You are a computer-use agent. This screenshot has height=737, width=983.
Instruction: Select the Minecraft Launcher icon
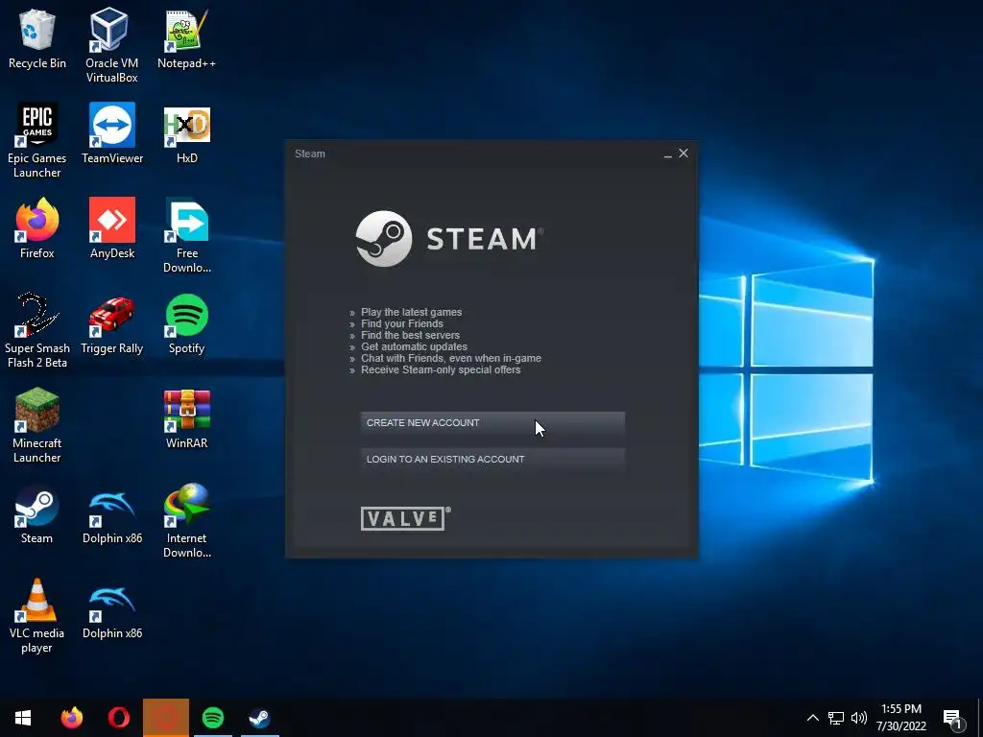click(x=37, y=426)
